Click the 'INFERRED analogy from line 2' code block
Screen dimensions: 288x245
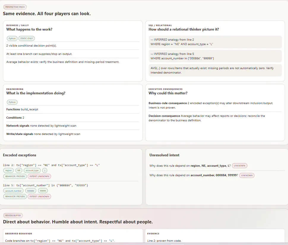(x=215, y=42)
